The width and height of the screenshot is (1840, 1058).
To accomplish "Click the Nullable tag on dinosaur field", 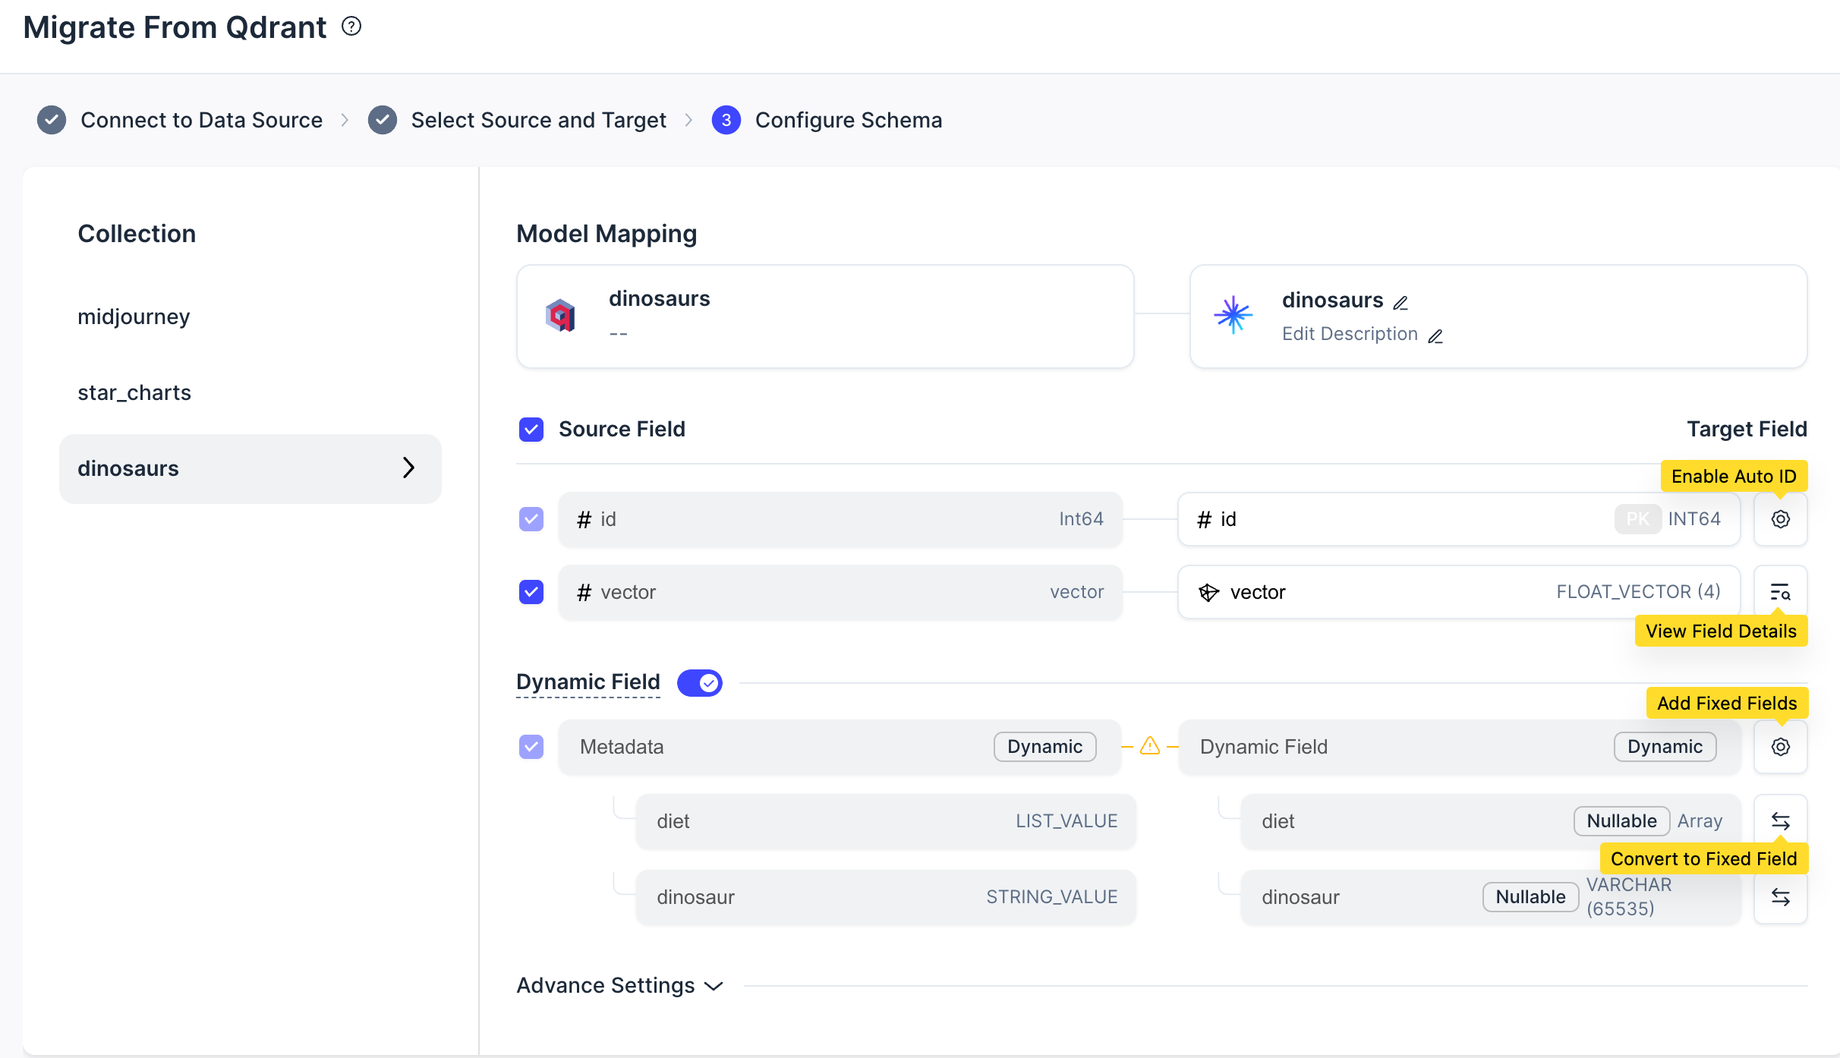I will pyautogui.click(x=1530, y=897).
